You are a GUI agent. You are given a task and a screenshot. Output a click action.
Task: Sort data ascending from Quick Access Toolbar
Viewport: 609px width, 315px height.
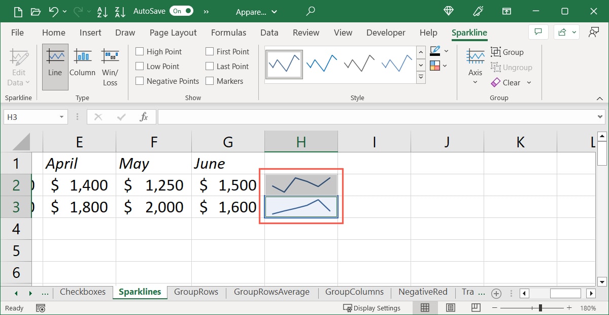point(103,11)
